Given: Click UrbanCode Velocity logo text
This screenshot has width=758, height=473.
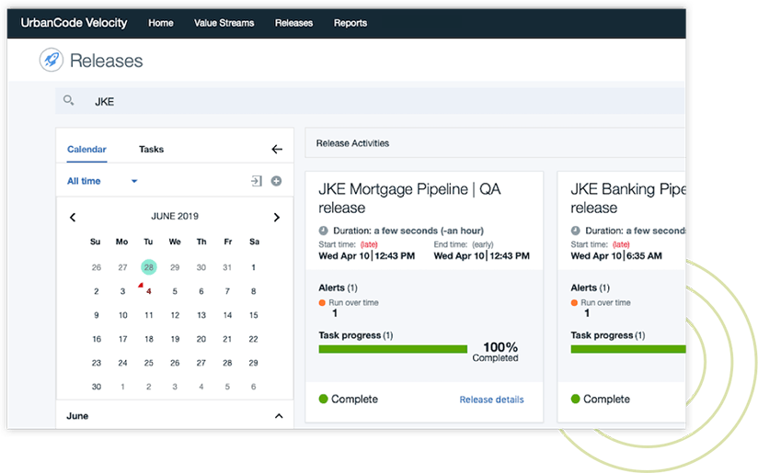Looking at the screenshot, I should click(74, 23).
